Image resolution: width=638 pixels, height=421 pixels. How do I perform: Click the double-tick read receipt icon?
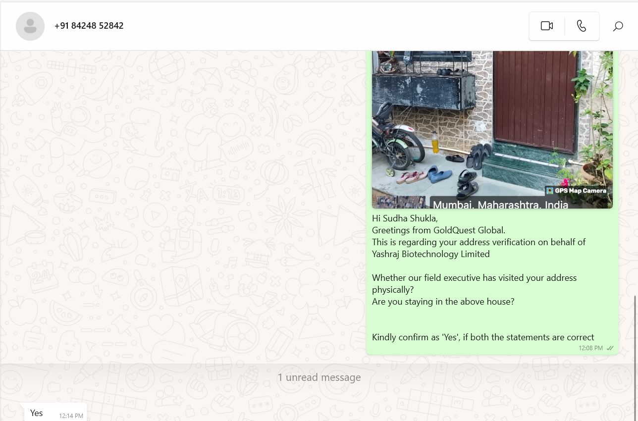[610, 348]
